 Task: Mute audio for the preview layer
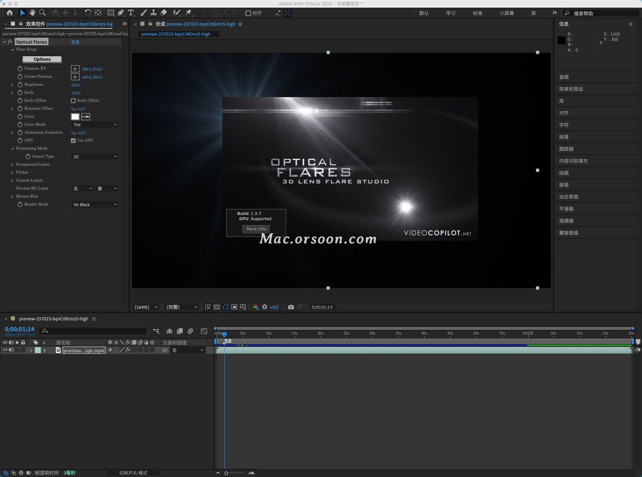tap(11, 350)
